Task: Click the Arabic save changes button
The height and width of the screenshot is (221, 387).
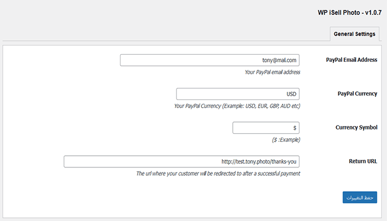Action: [359, 197]
